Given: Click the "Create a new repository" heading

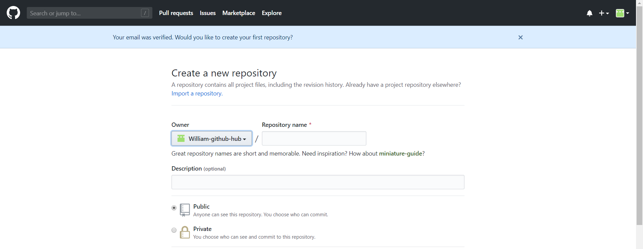Looking at the screenshot, I should [x=224, y=73].
